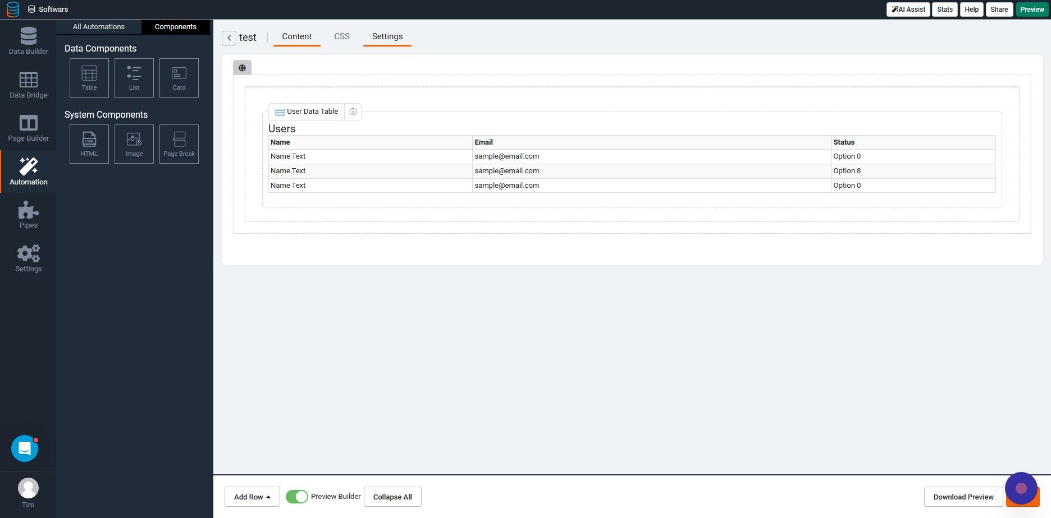
Task: Open AI Assist
Action: pyautogui.click(x=907, y=9)
